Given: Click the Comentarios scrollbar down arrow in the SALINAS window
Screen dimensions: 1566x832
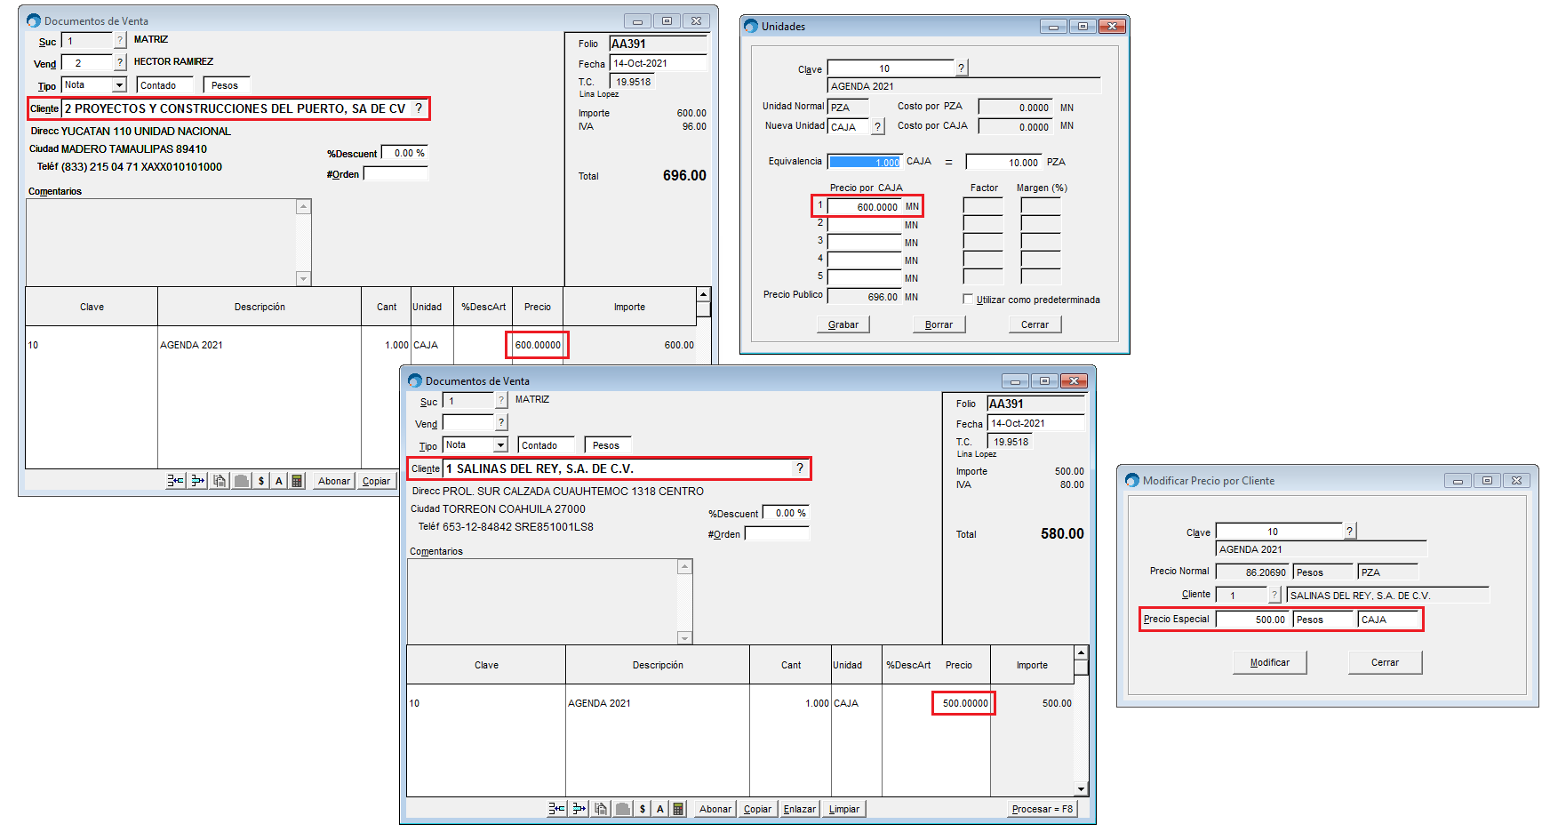Looking at the screenshot, I should click(684, 637).
